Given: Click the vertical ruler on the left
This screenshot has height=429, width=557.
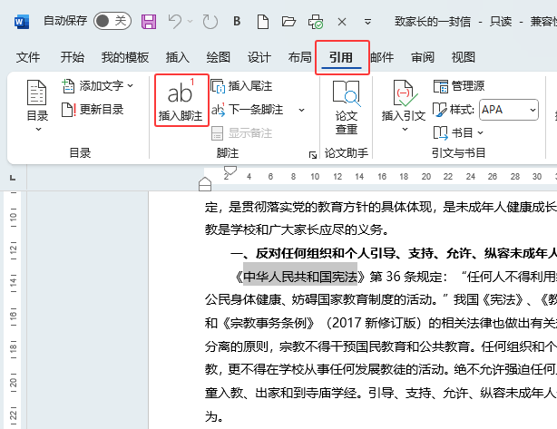Looking at the screenshot, I should click(13, 309).
